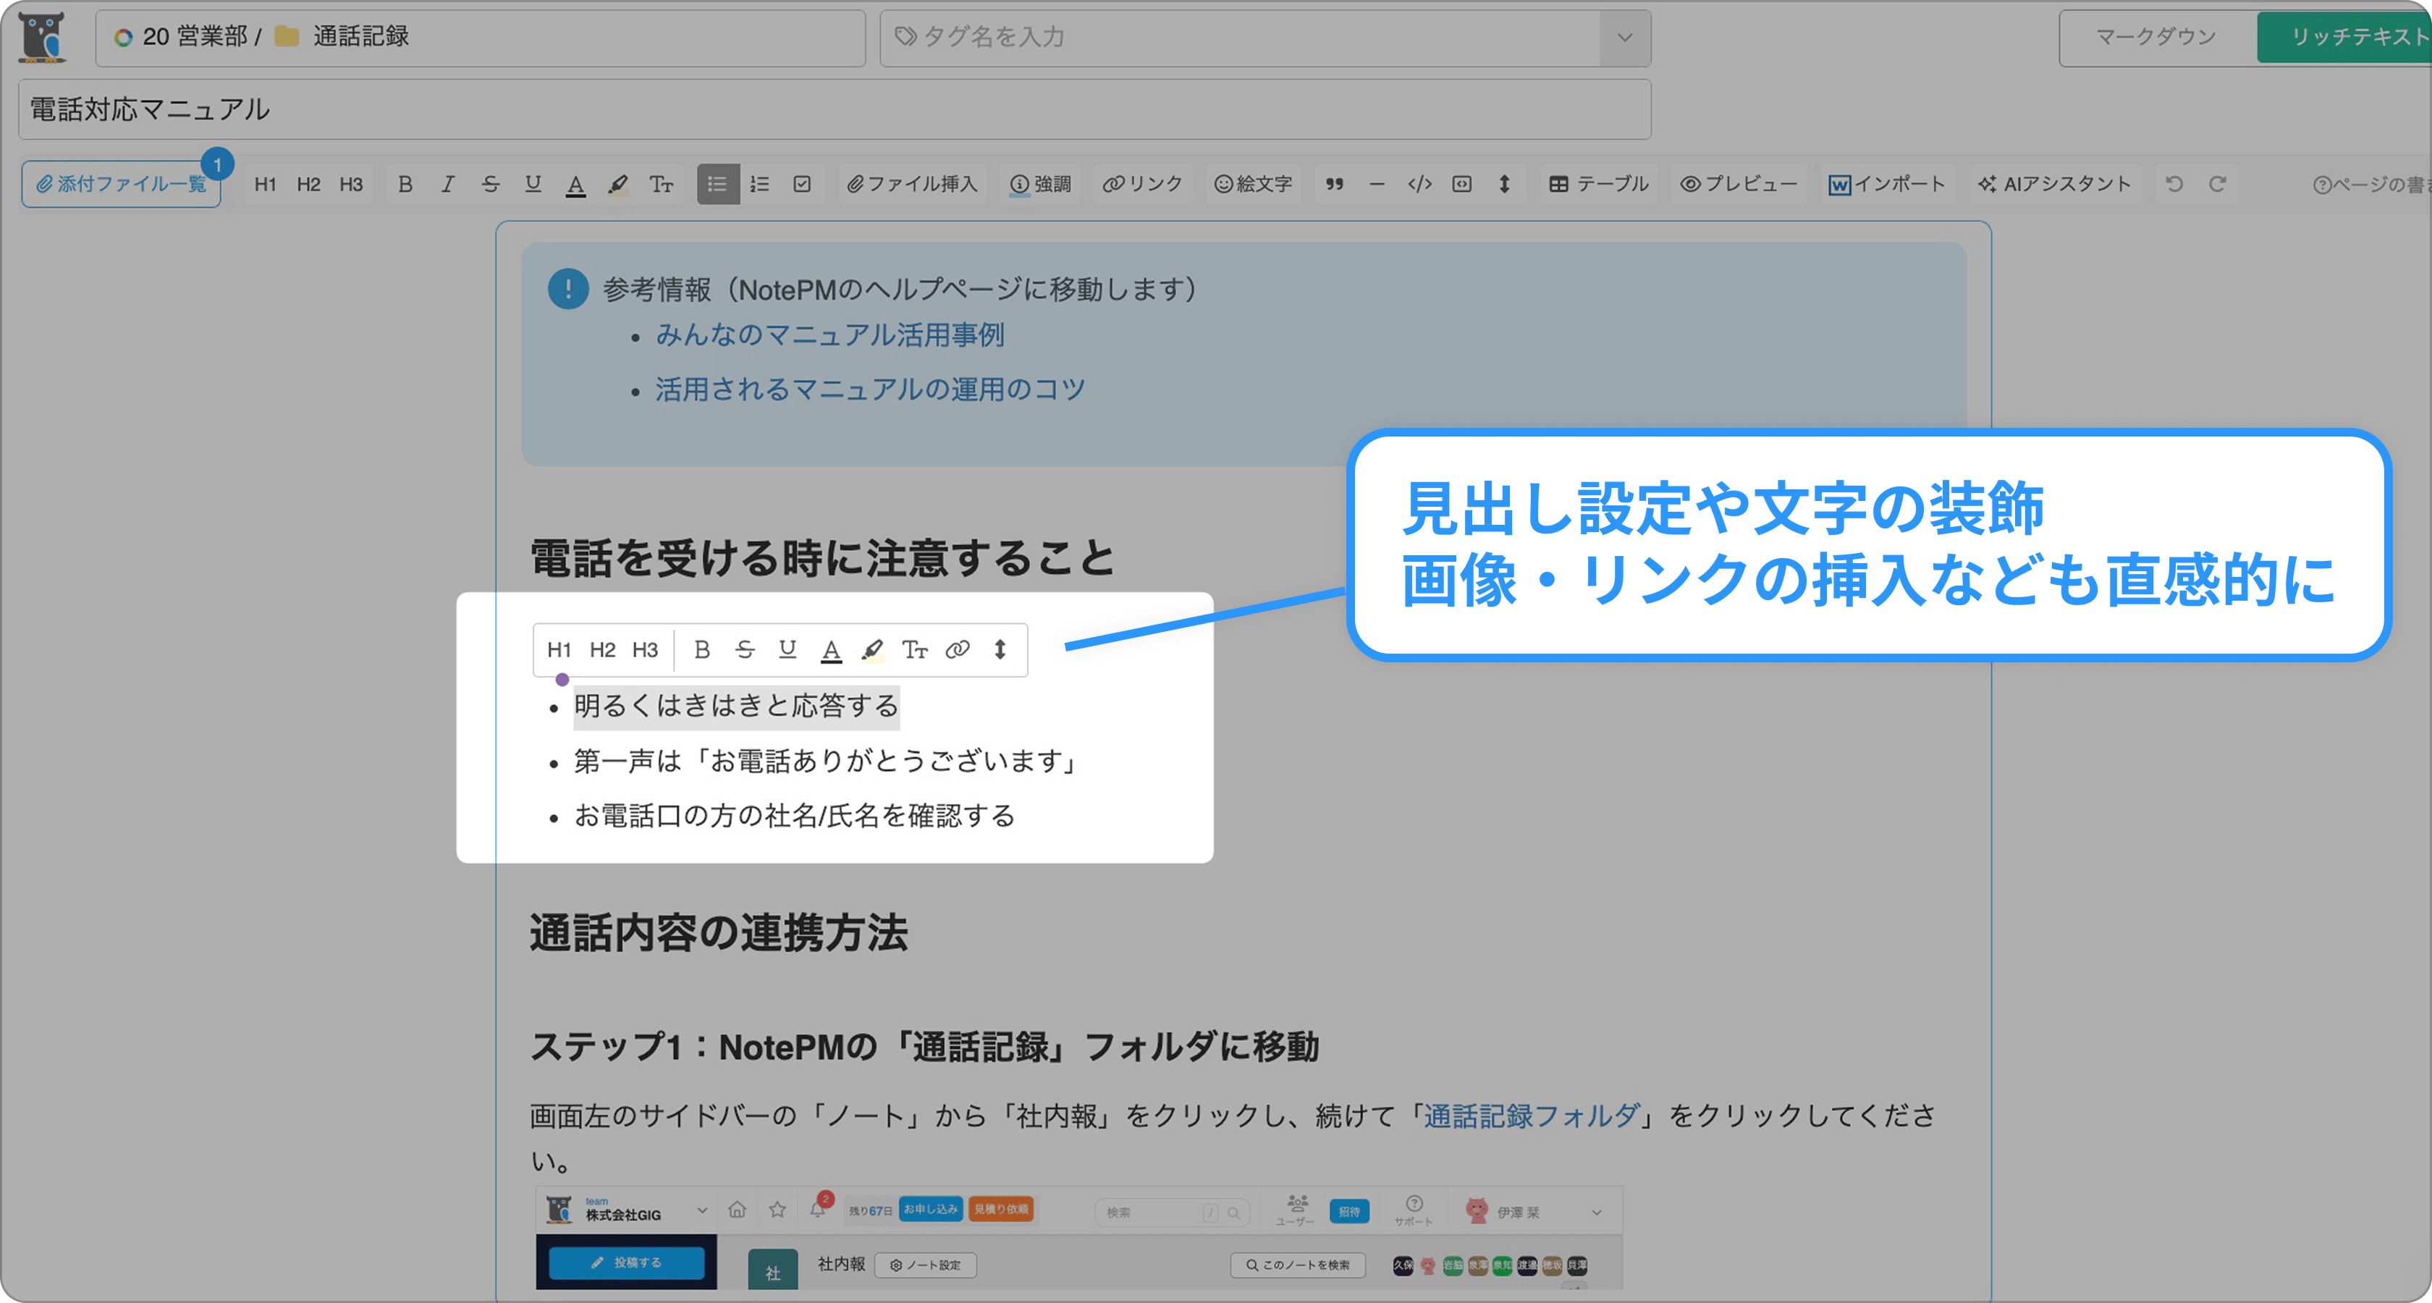The width and height of the screenshot is (2432, 1303).
Task: Apply strikethrough from the floating toolbar
Action: [745, 649]
